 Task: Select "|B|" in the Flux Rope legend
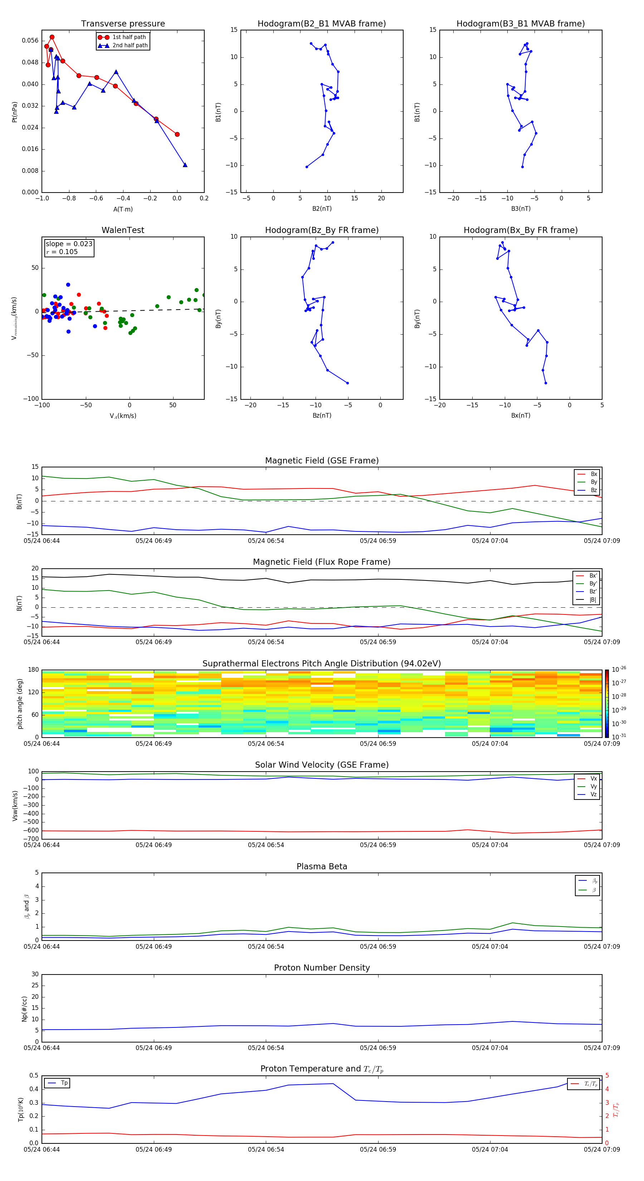(587, 600)
